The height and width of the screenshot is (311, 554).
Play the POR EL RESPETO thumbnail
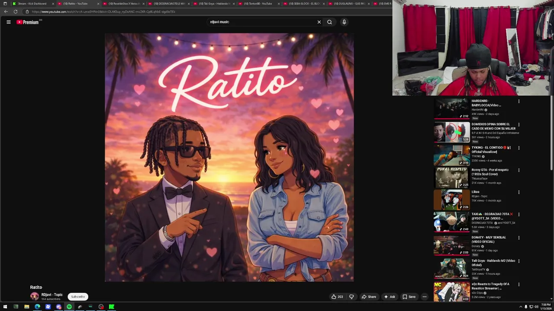(x=452, y=177)
